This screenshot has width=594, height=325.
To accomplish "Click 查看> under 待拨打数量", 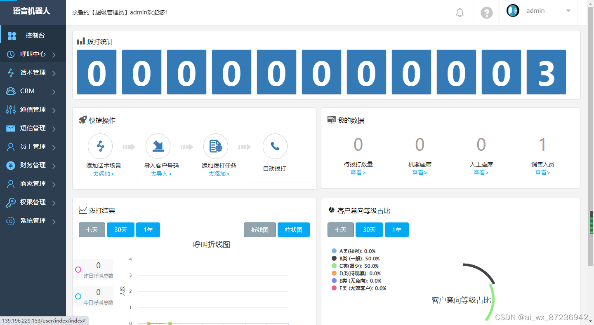I will tap(358, 173).
